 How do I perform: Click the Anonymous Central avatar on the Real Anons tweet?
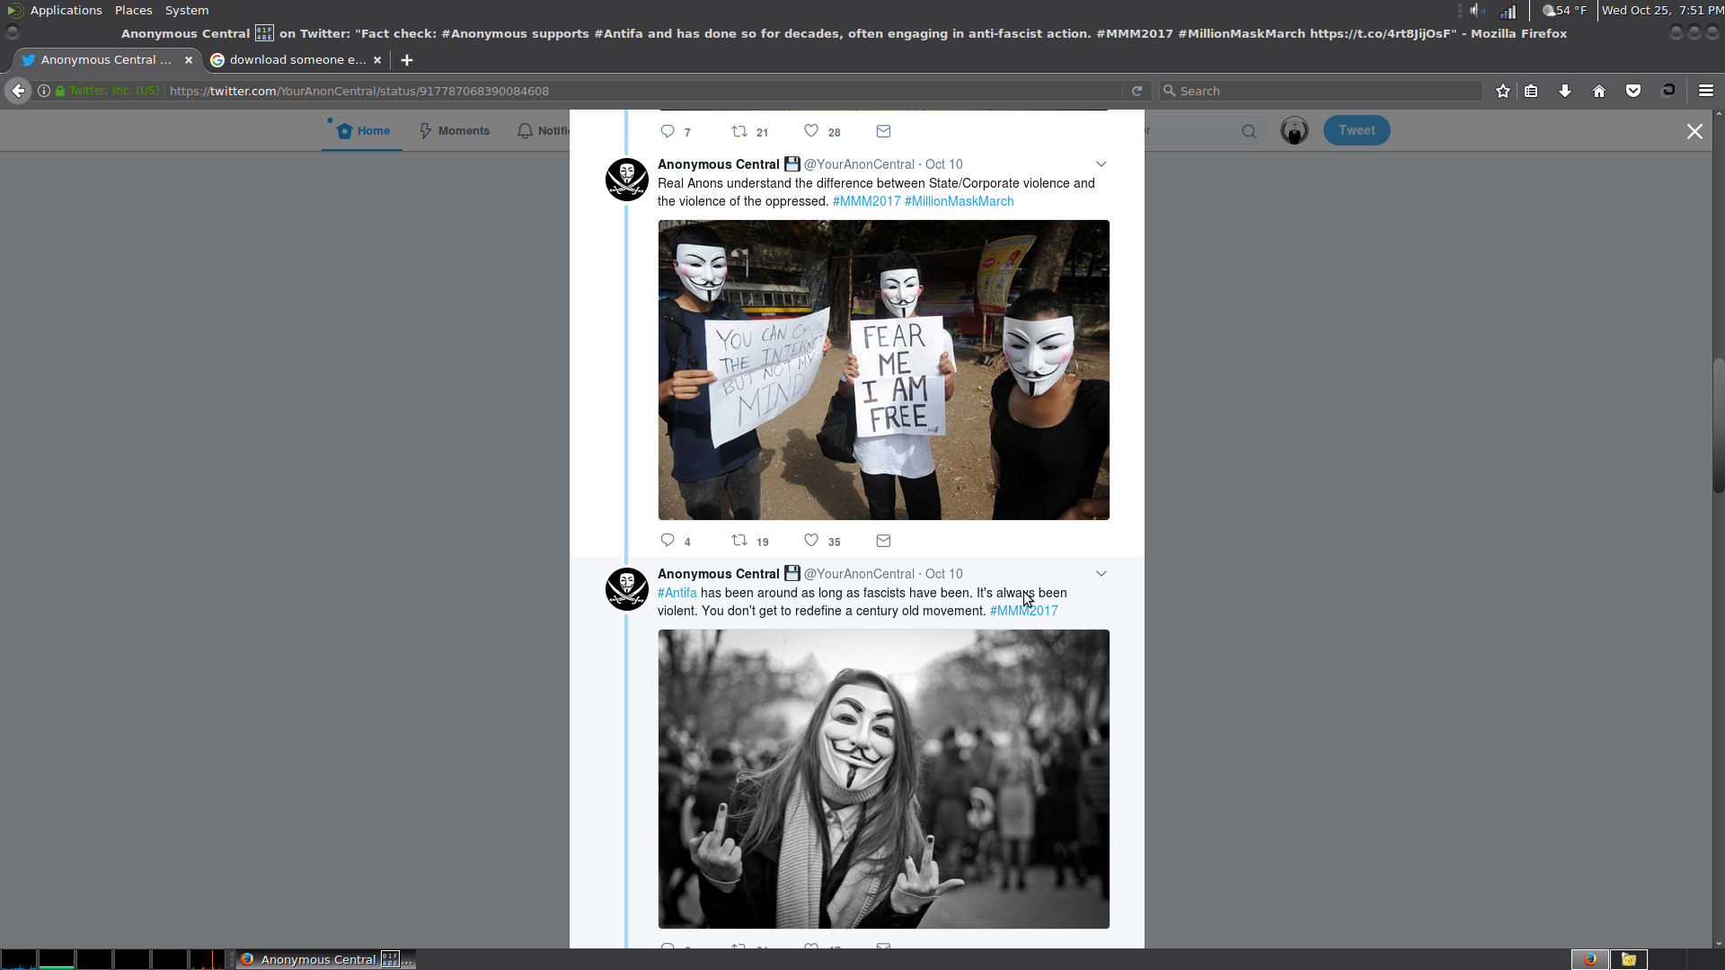tap(627, 179)
